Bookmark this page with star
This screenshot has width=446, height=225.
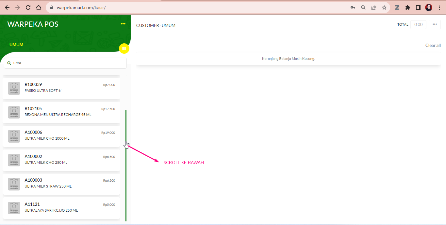(384, 7)
